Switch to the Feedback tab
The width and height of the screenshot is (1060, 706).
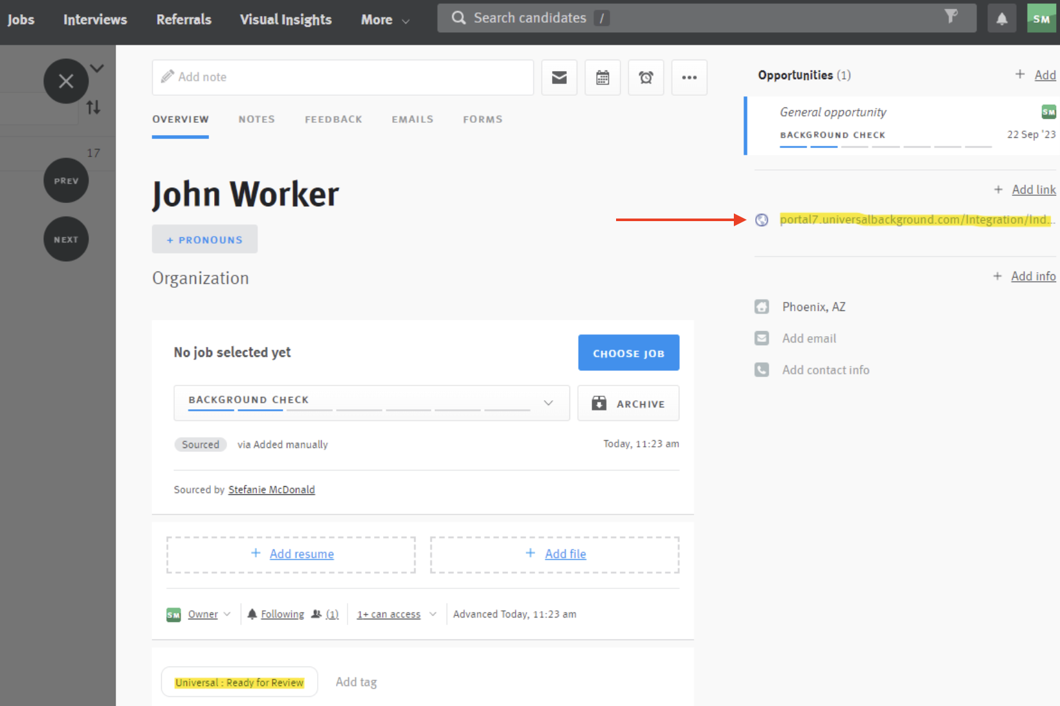click(333, 119)
